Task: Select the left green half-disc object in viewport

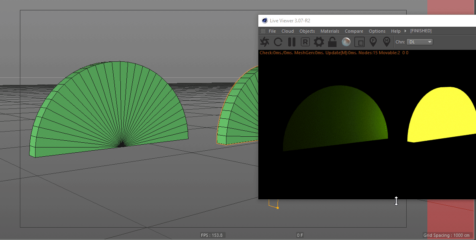Action: tap(109, 109)
